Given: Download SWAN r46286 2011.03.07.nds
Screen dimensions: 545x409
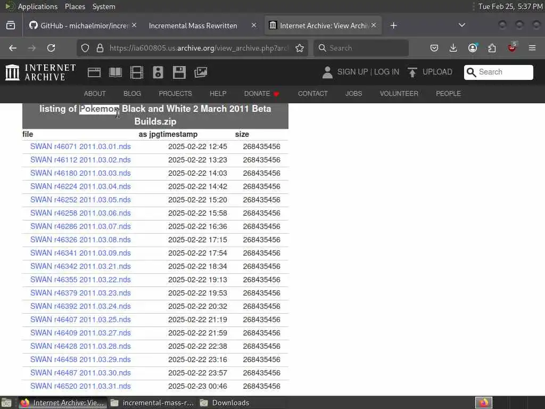Looking at the screenshot, I should pos(80,226).
